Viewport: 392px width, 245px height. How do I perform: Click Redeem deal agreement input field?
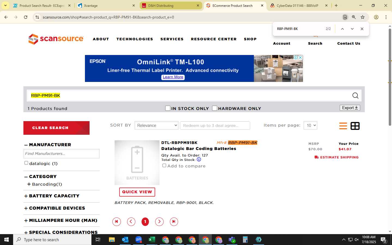pos(215,125)
